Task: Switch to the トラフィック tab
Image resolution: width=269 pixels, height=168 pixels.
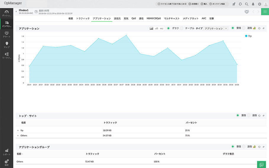Action: click(x=83, y=19)
